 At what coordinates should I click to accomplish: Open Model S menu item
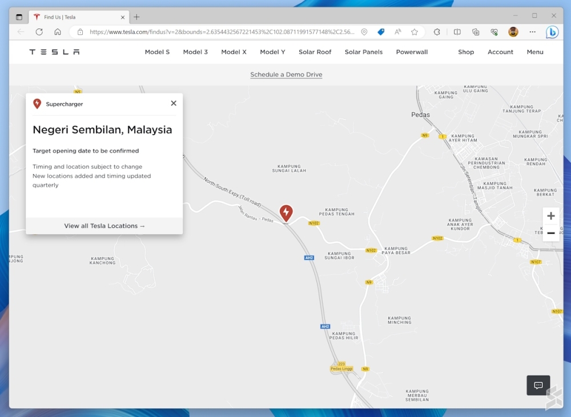click(x=158, y=52)
